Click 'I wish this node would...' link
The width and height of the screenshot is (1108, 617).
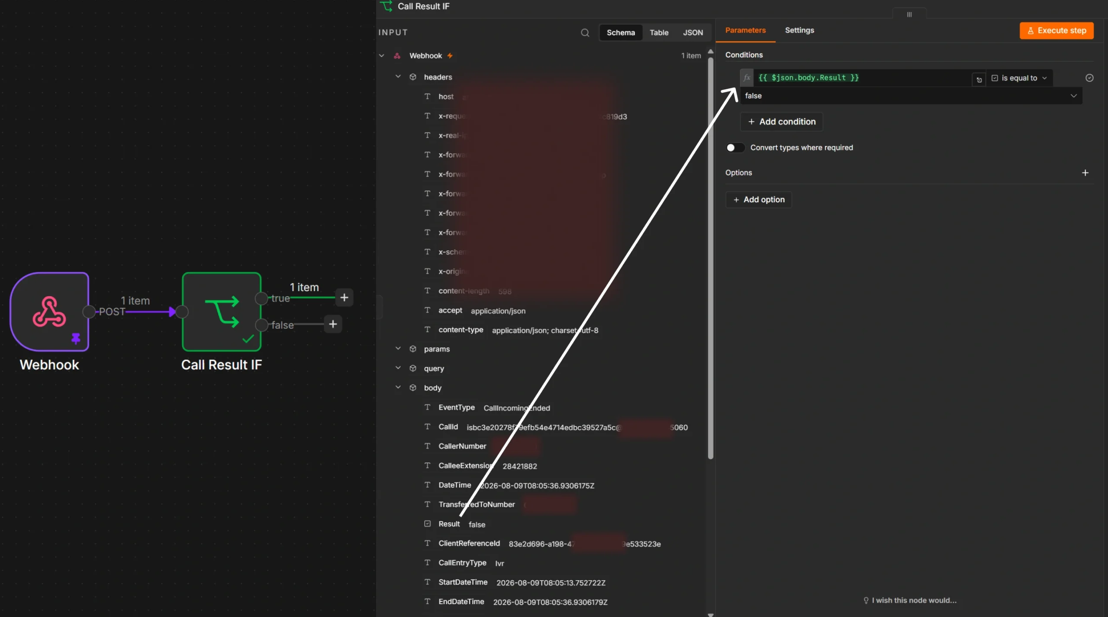coord(910,600)
